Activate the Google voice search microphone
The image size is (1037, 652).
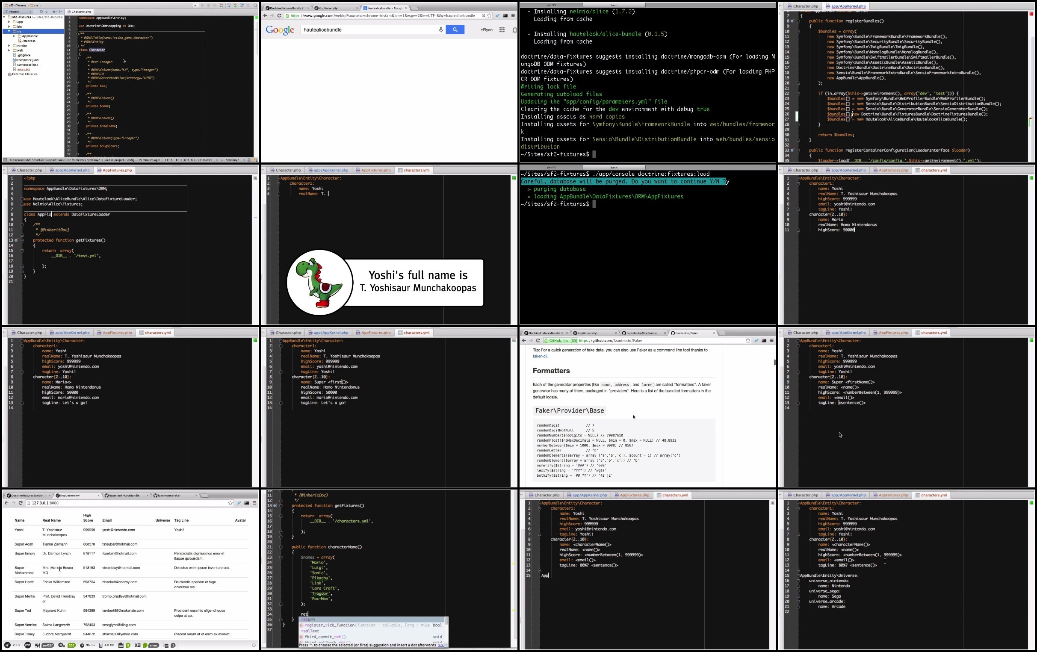point(441,30)
